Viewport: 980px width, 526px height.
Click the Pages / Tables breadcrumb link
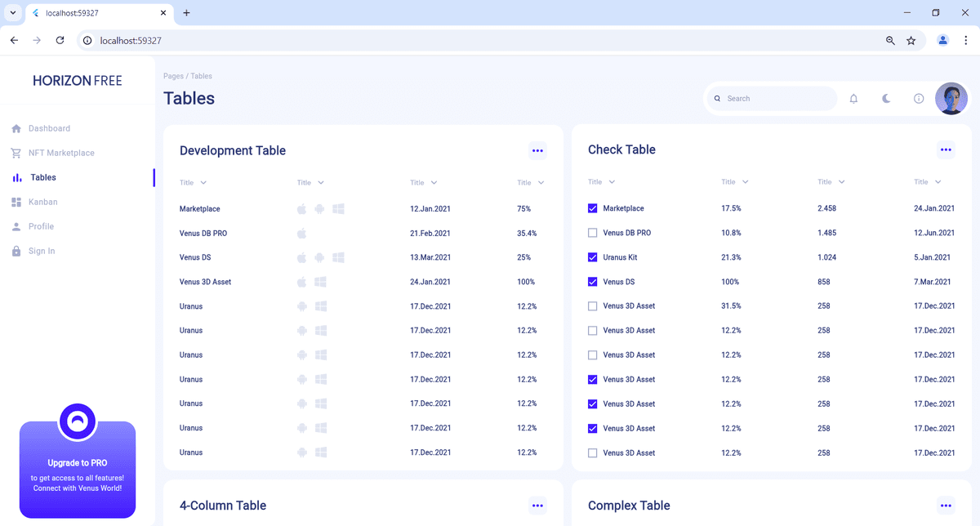click(187, 76)
